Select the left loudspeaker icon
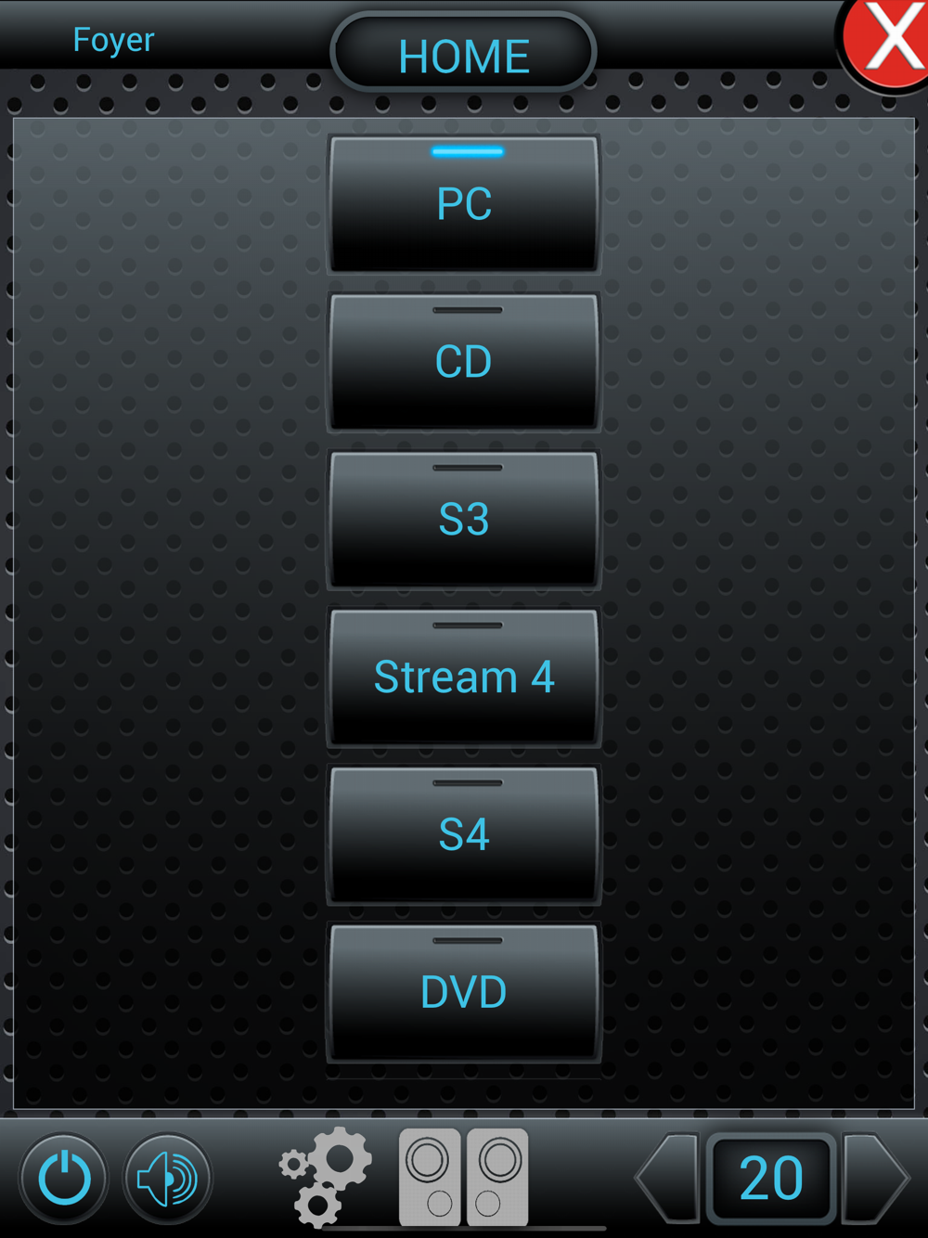928x1238 pixels. pyautogui.click(x=430, y=1177)
